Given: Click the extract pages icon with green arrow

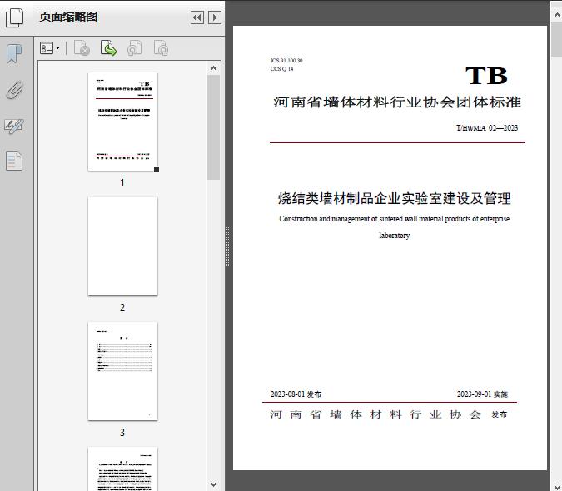Looking at the screenshot, I should tap(108, 49).
